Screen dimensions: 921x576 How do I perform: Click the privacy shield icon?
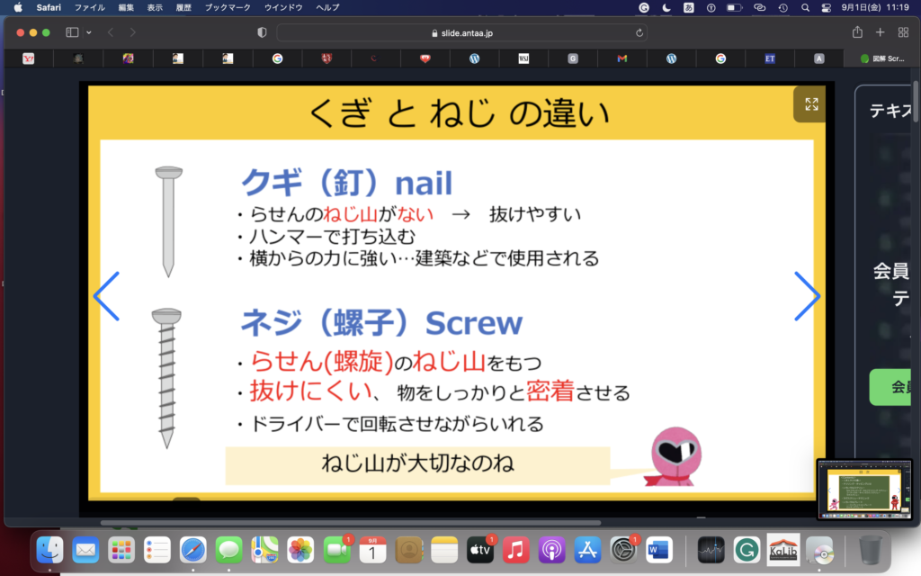click(x=262, y=32)
